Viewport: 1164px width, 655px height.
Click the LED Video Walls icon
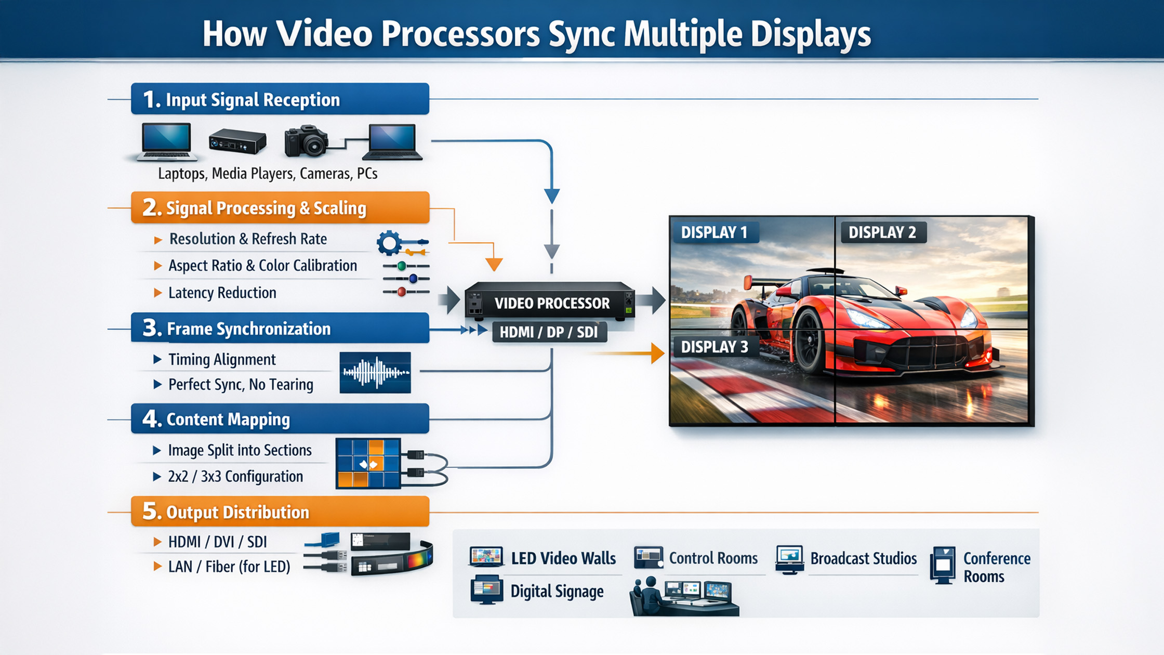(x=486, y=557)
